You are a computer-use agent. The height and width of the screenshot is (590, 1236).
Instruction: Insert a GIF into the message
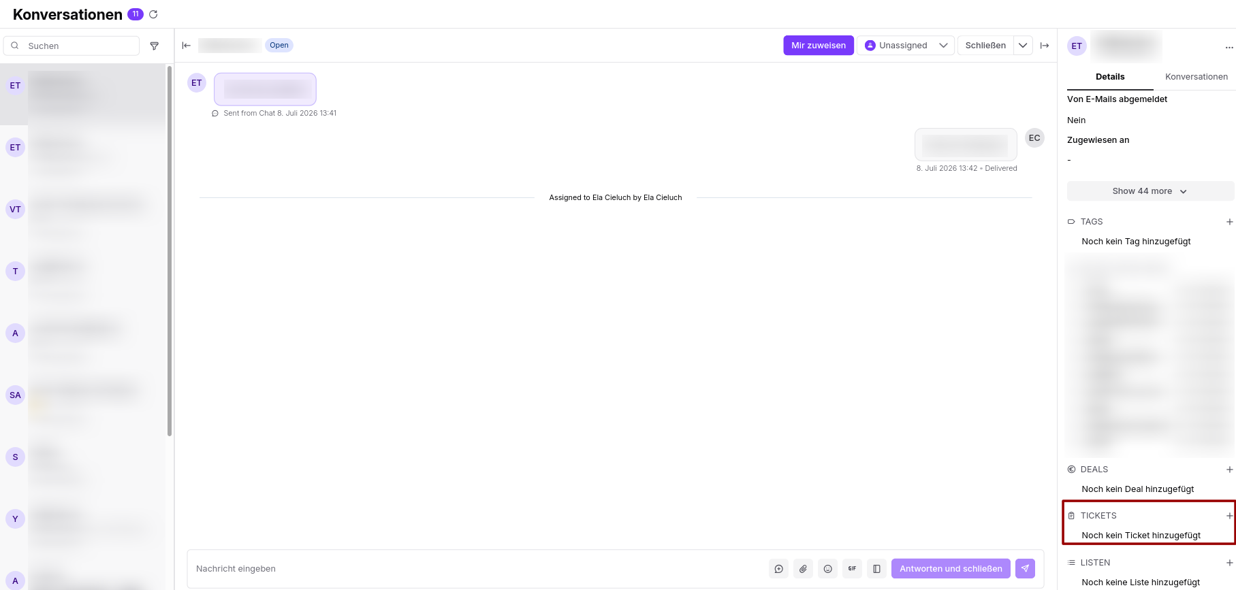852,569
